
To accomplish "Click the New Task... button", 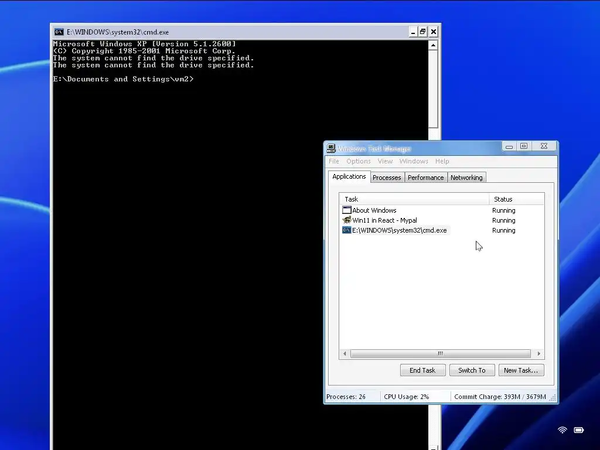I will tap(521, 370).
